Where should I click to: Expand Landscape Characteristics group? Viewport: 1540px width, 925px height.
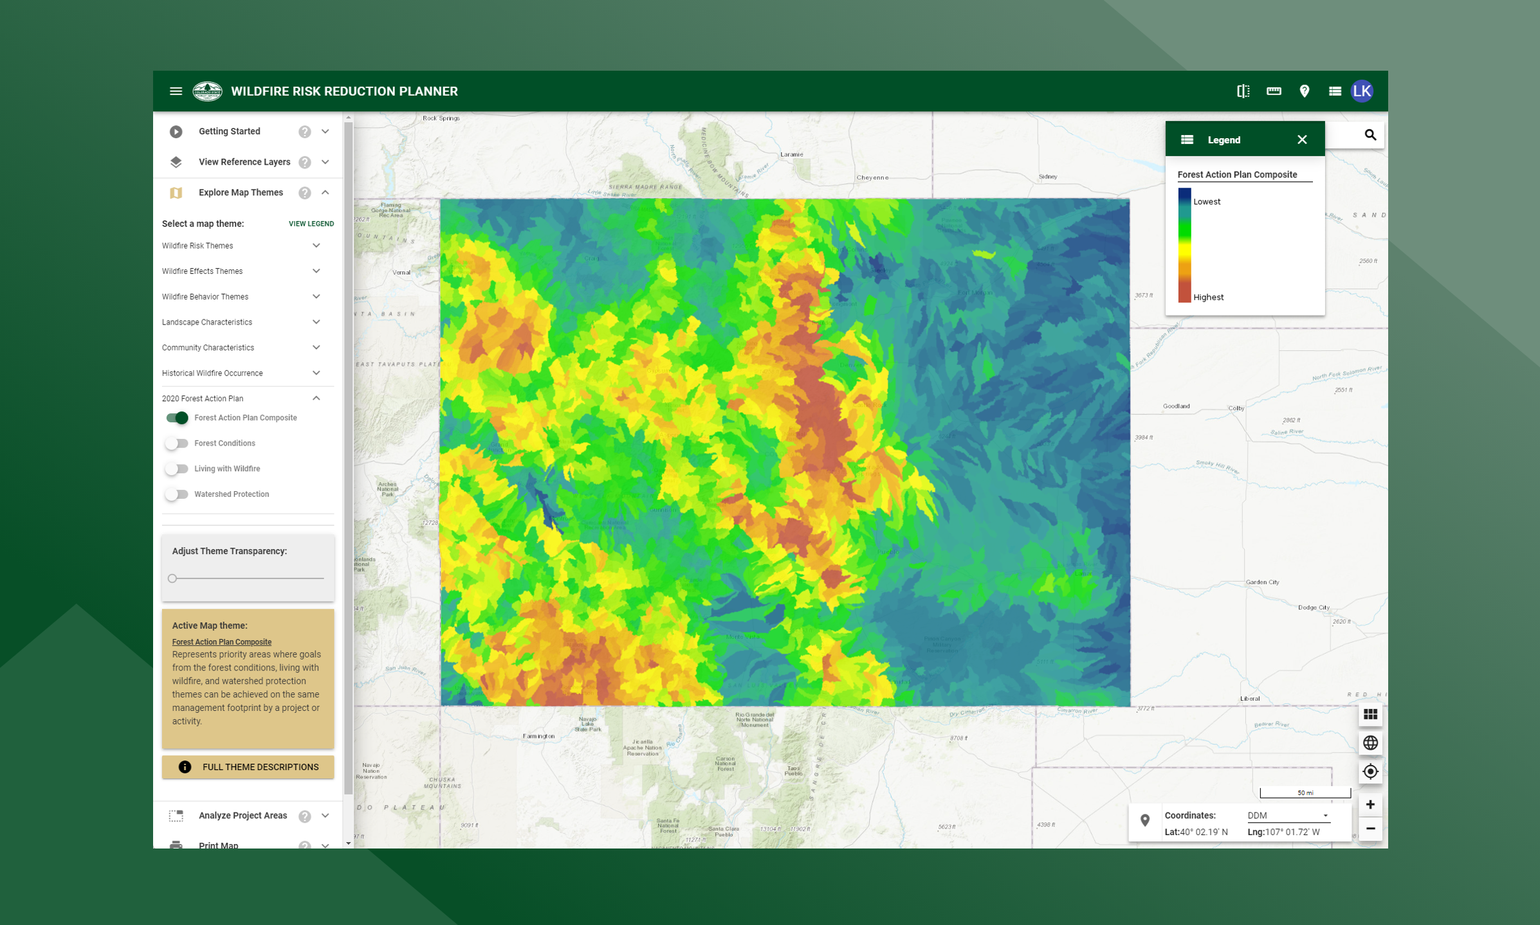pyautogui.click(x=316, y=322)
